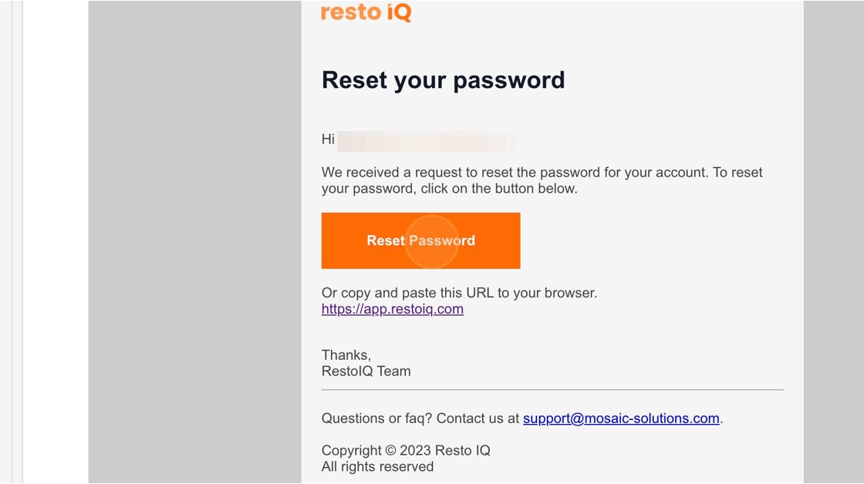Click the horizontal divider above Questions
The width and height of the screenshot is (864, 484).
pyautogui.click(x=552, y=390)
